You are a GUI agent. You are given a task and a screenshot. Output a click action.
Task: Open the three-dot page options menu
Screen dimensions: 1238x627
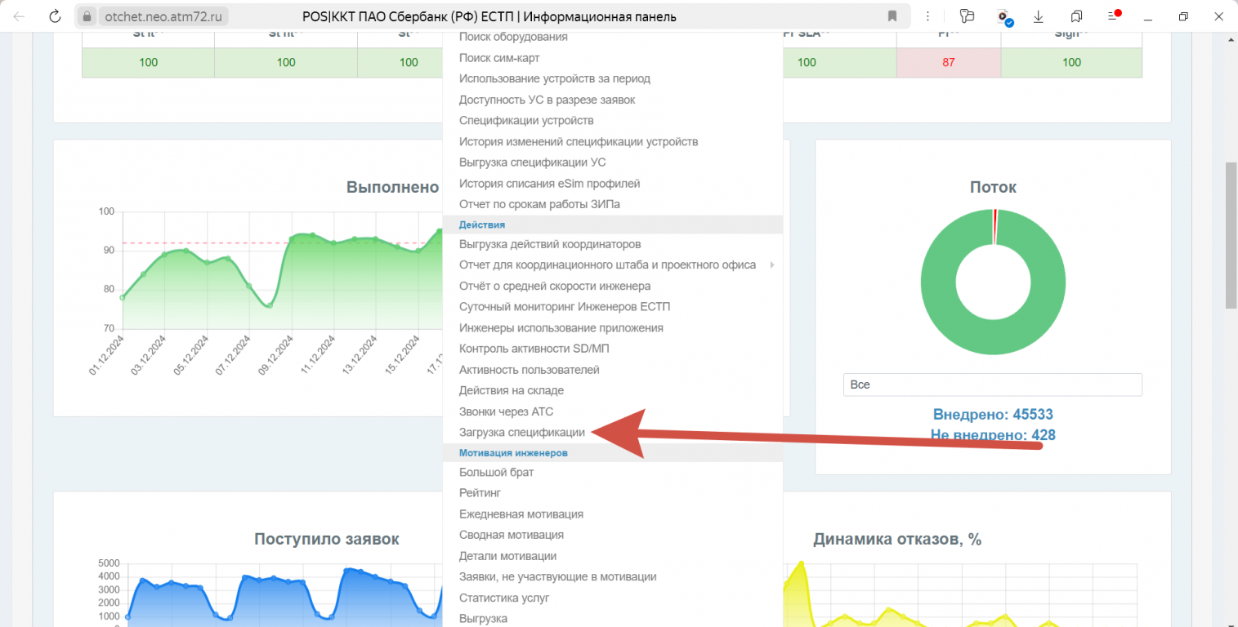928,16
